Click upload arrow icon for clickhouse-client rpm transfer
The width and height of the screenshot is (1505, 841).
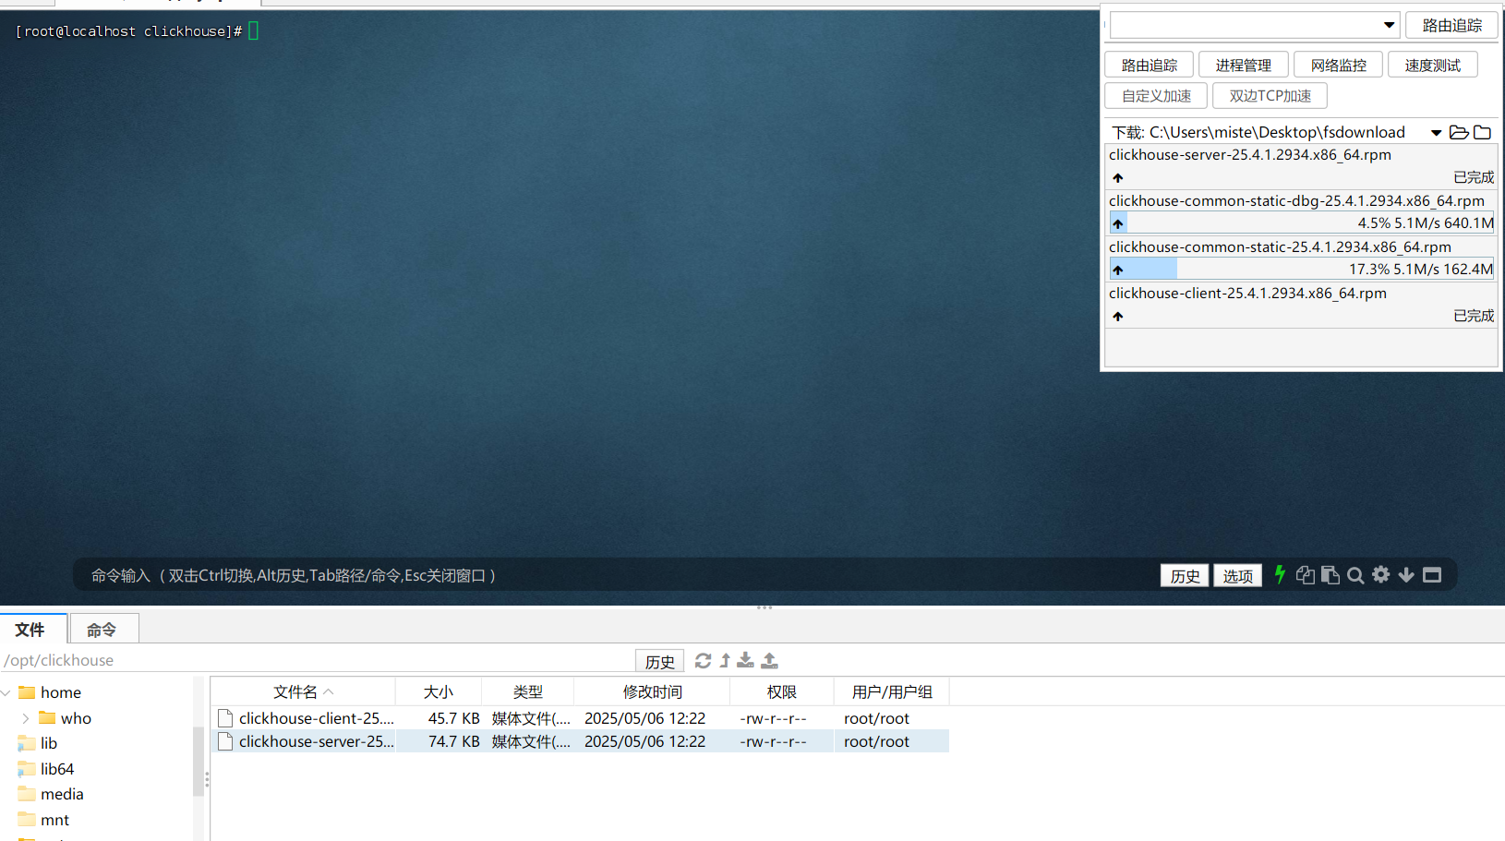(1118, 316)
